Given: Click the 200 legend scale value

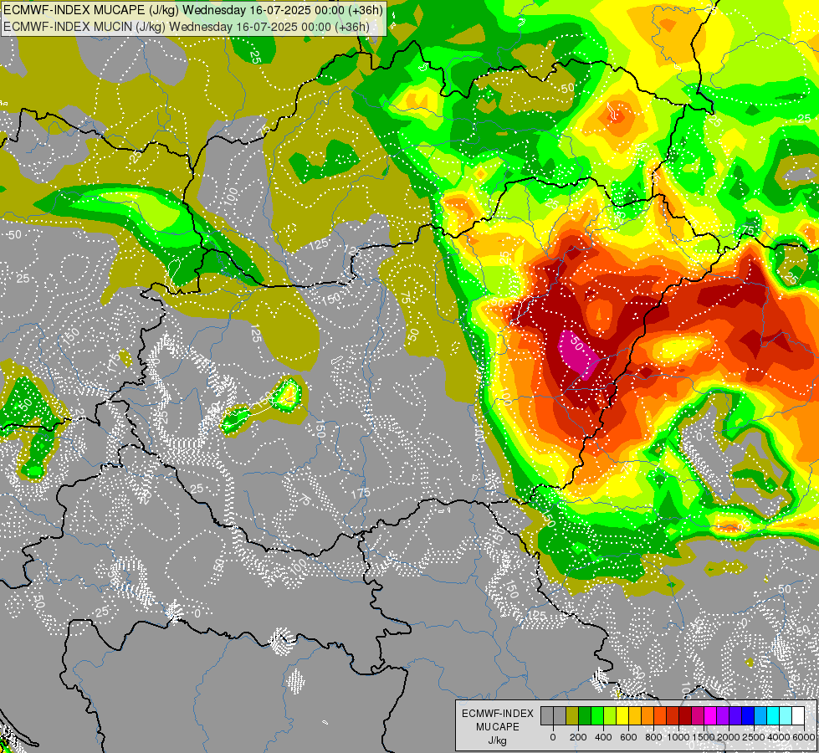Looking at the screenshot, I should [x=578, y=737].
